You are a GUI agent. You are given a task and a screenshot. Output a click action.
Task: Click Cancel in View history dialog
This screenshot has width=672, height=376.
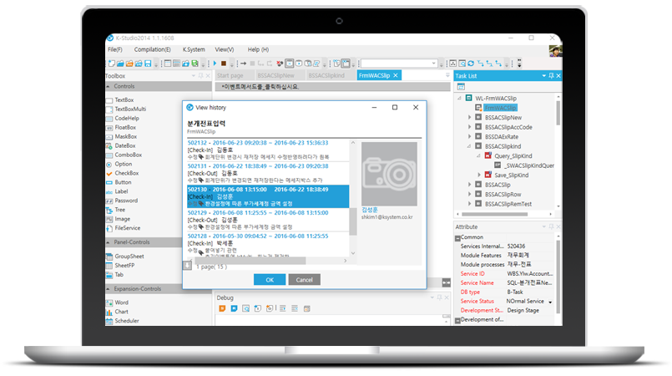click(x=304, y=279)
